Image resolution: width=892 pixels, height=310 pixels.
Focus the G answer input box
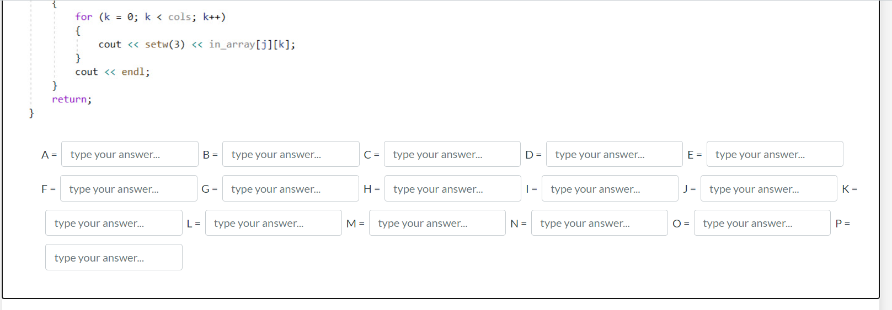coord(291,188)
